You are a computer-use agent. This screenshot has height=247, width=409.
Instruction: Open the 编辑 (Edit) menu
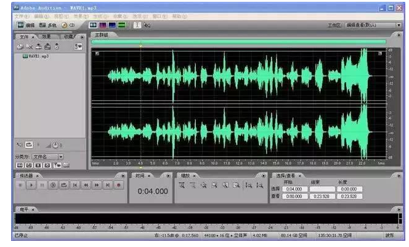tap(42, 16)
